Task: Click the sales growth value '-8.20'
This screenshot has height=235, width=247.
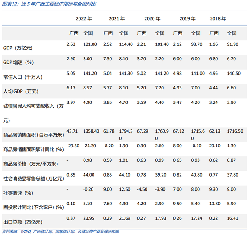Action: [x=108, y=146]
